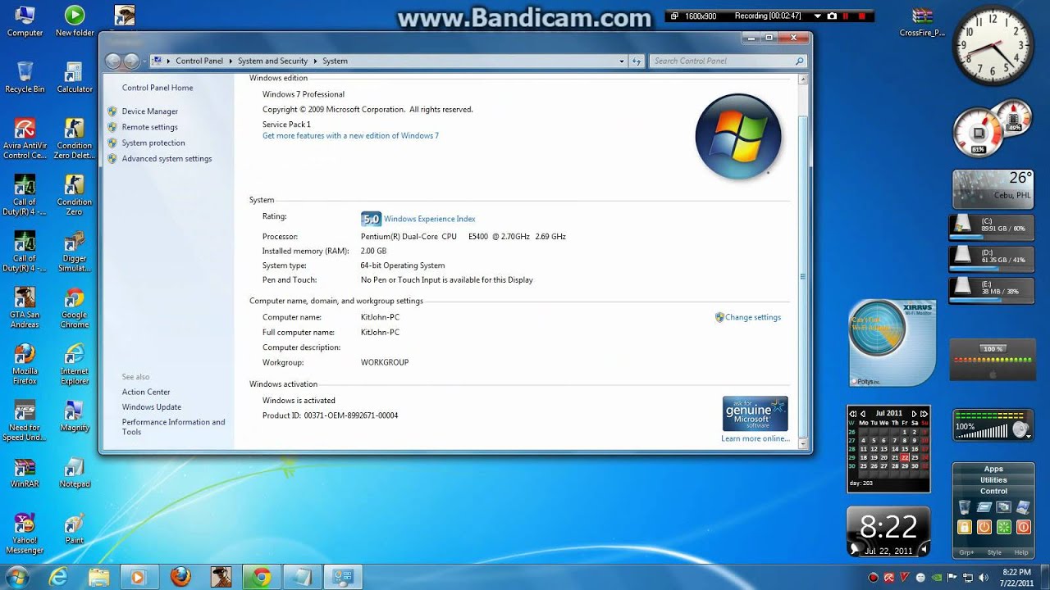
Task: Open Learn more online link
Action: tap(755, 438)
